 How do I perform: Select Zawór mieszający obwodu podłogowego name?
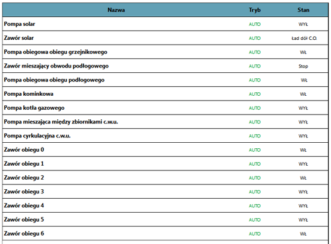(56, 66)
